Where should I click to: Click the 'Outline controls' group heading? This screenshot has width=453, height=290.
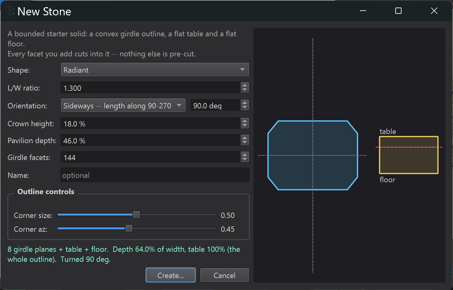(x=46, y=192)
